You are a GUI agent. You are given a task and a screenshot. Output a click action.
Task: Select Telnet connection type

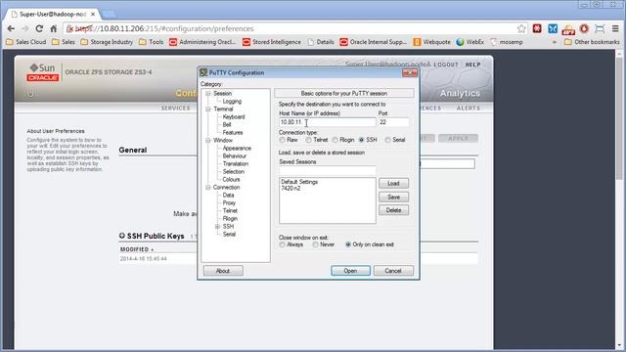click(309, 140)
